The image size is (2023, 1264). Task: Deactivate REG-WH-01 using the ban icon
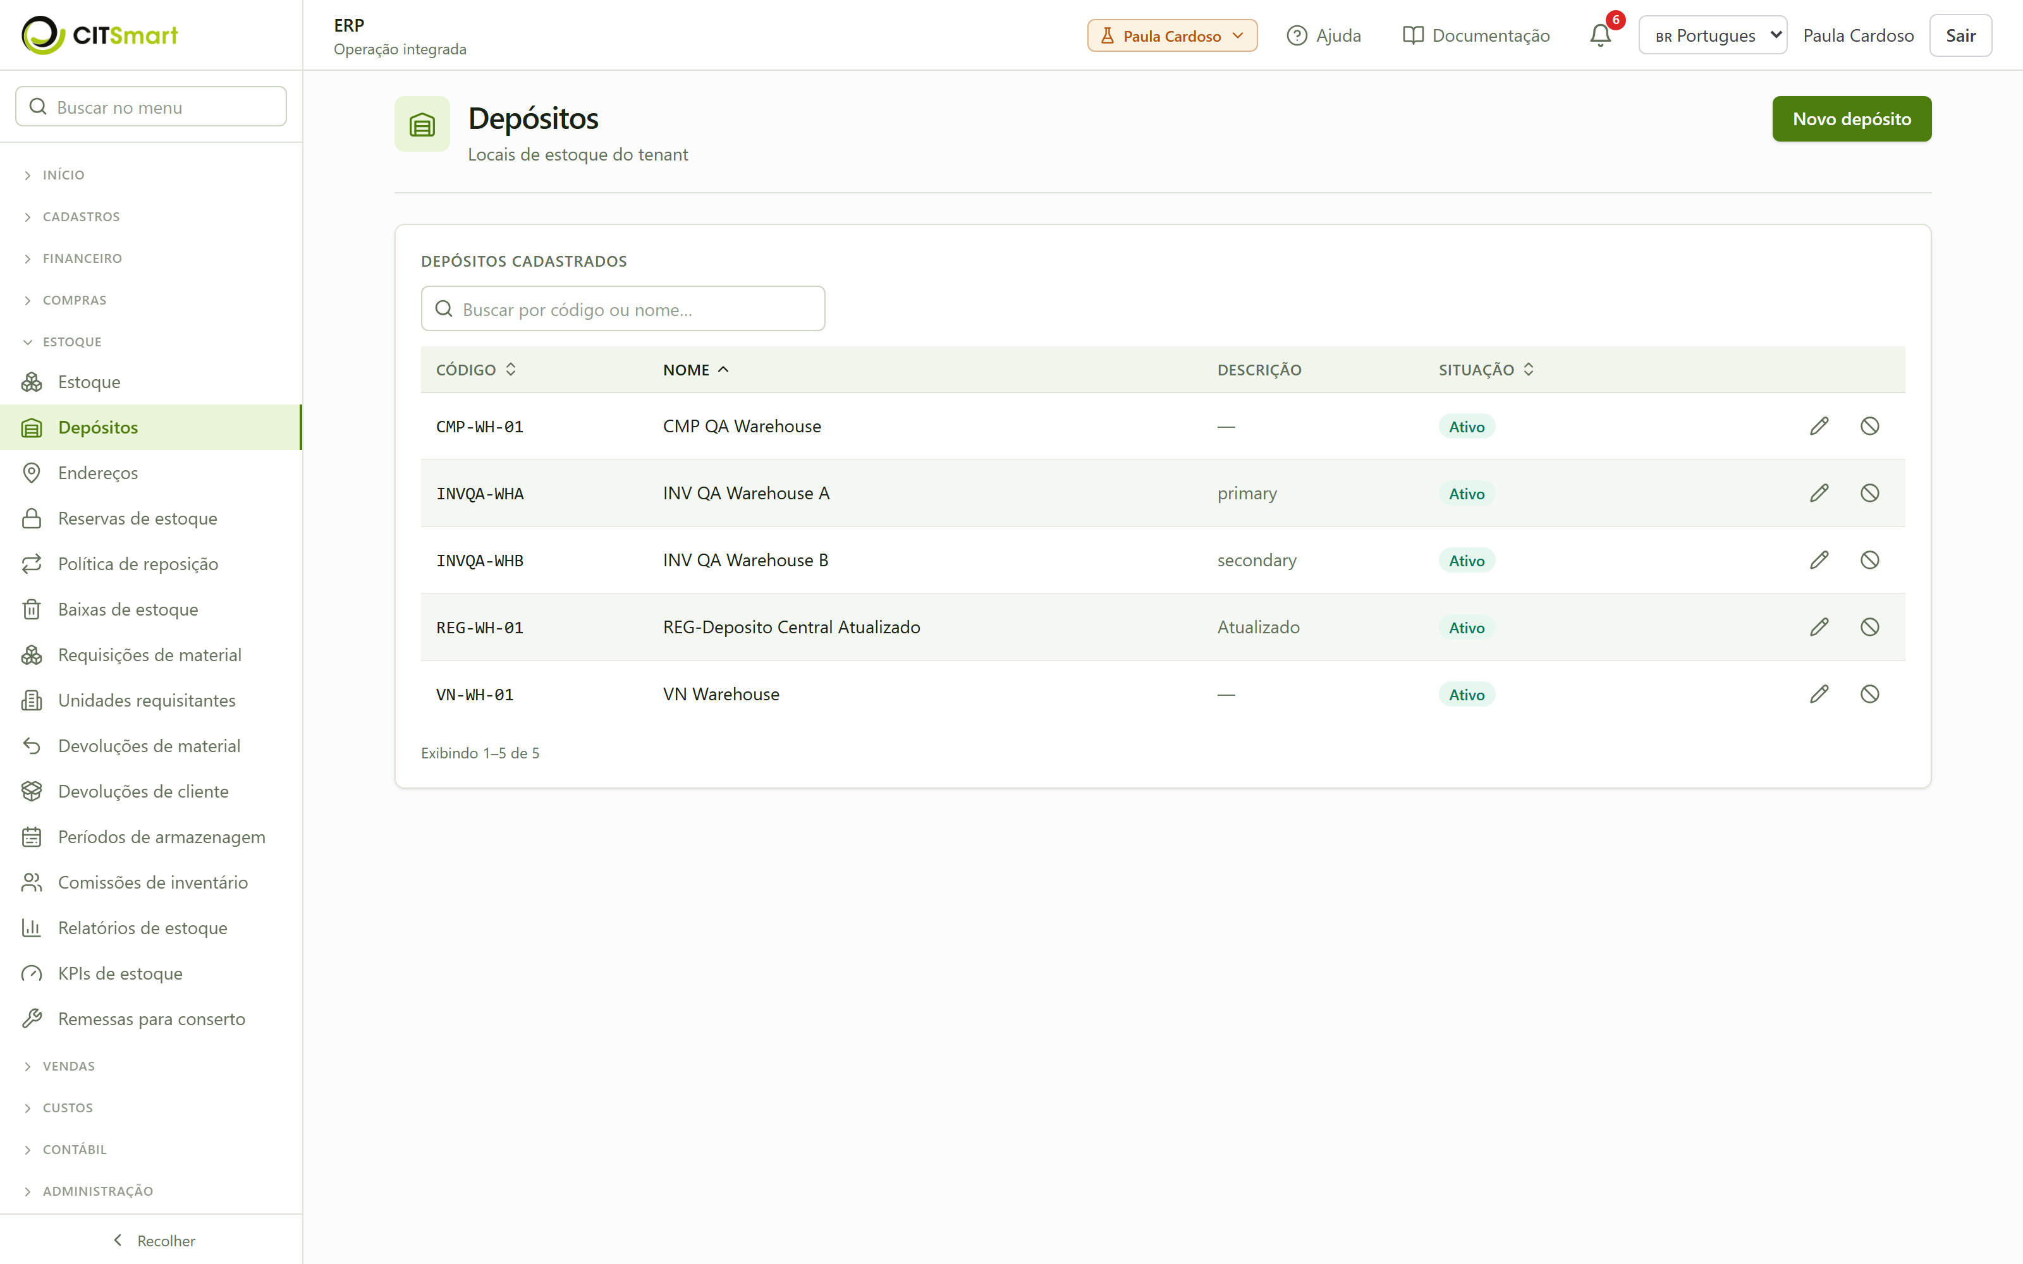[x=1870, y=627]
